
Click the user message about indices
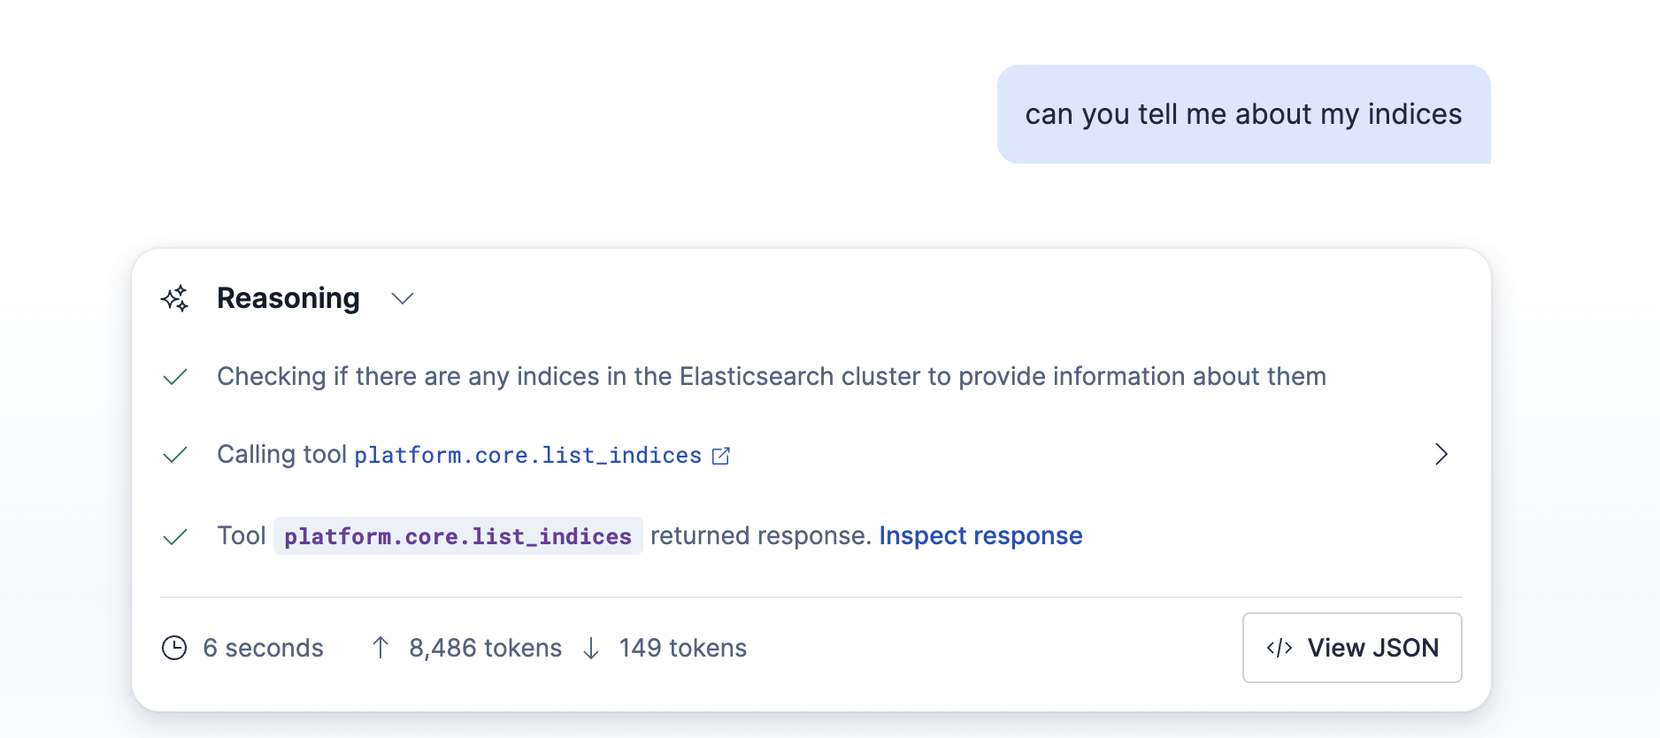tap(1242, 114)
